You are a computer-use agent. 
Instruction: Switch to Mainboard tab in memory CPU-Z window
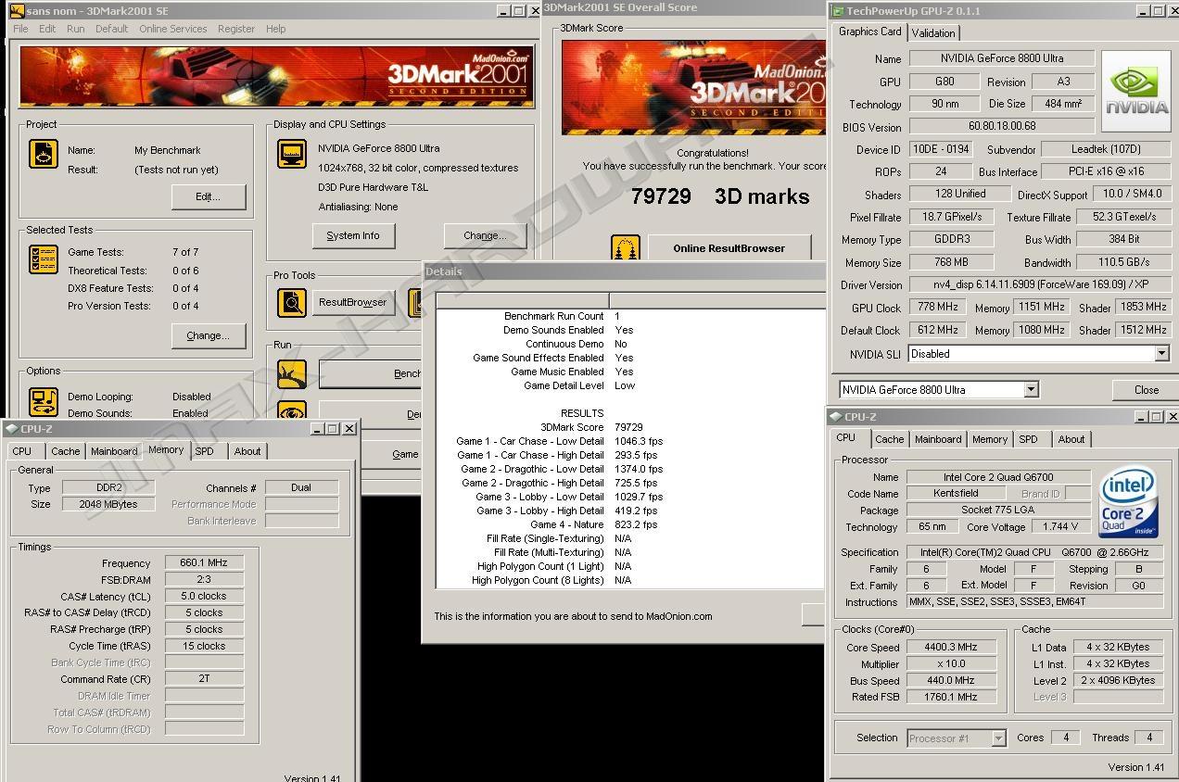click(x=114, y=451)
